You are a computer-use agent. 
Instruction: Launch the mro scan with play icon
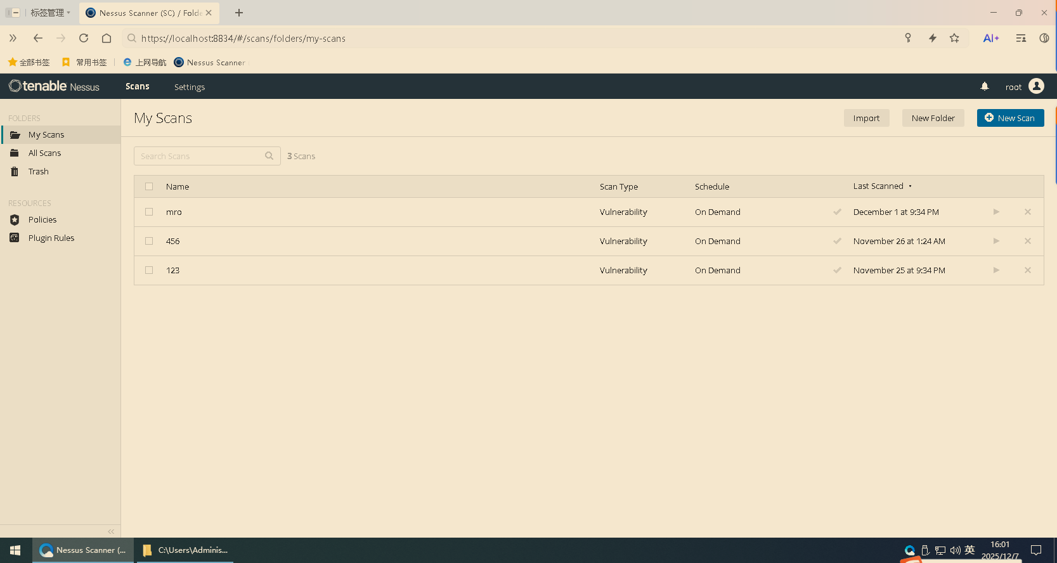tap(996, 212)
